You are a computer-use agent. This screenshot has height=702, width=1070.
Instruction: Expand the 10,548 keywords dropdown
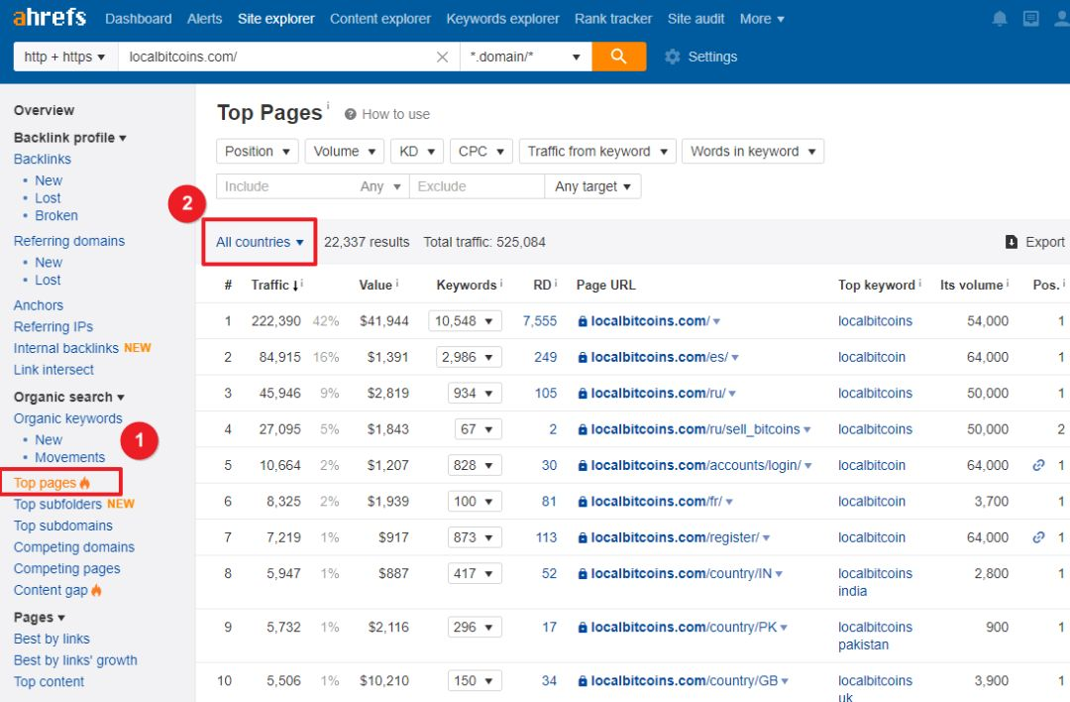[x=465, y=321]
